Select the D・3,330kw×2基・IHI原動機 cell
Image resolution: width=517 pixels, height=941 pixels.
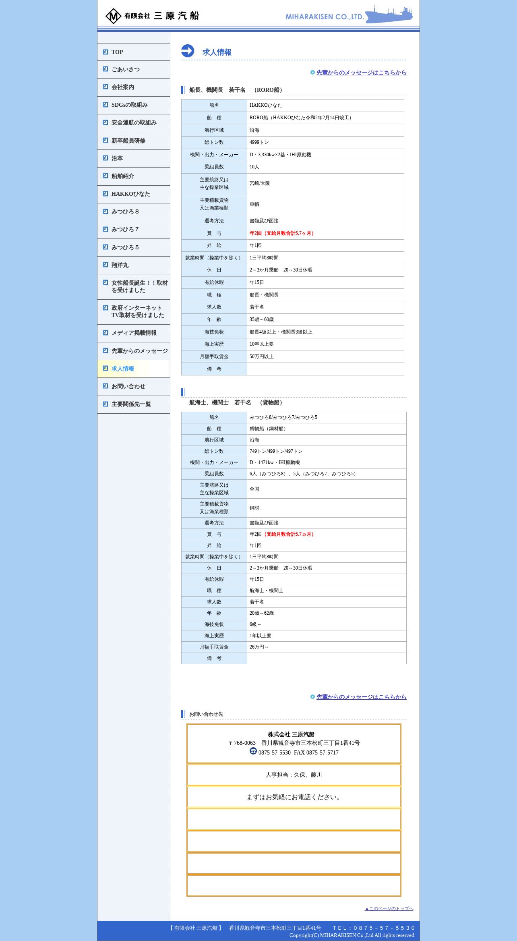coord(325,155)
